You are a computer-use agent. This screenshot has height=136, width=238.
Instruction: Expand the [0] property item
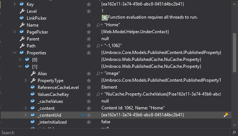20,59
